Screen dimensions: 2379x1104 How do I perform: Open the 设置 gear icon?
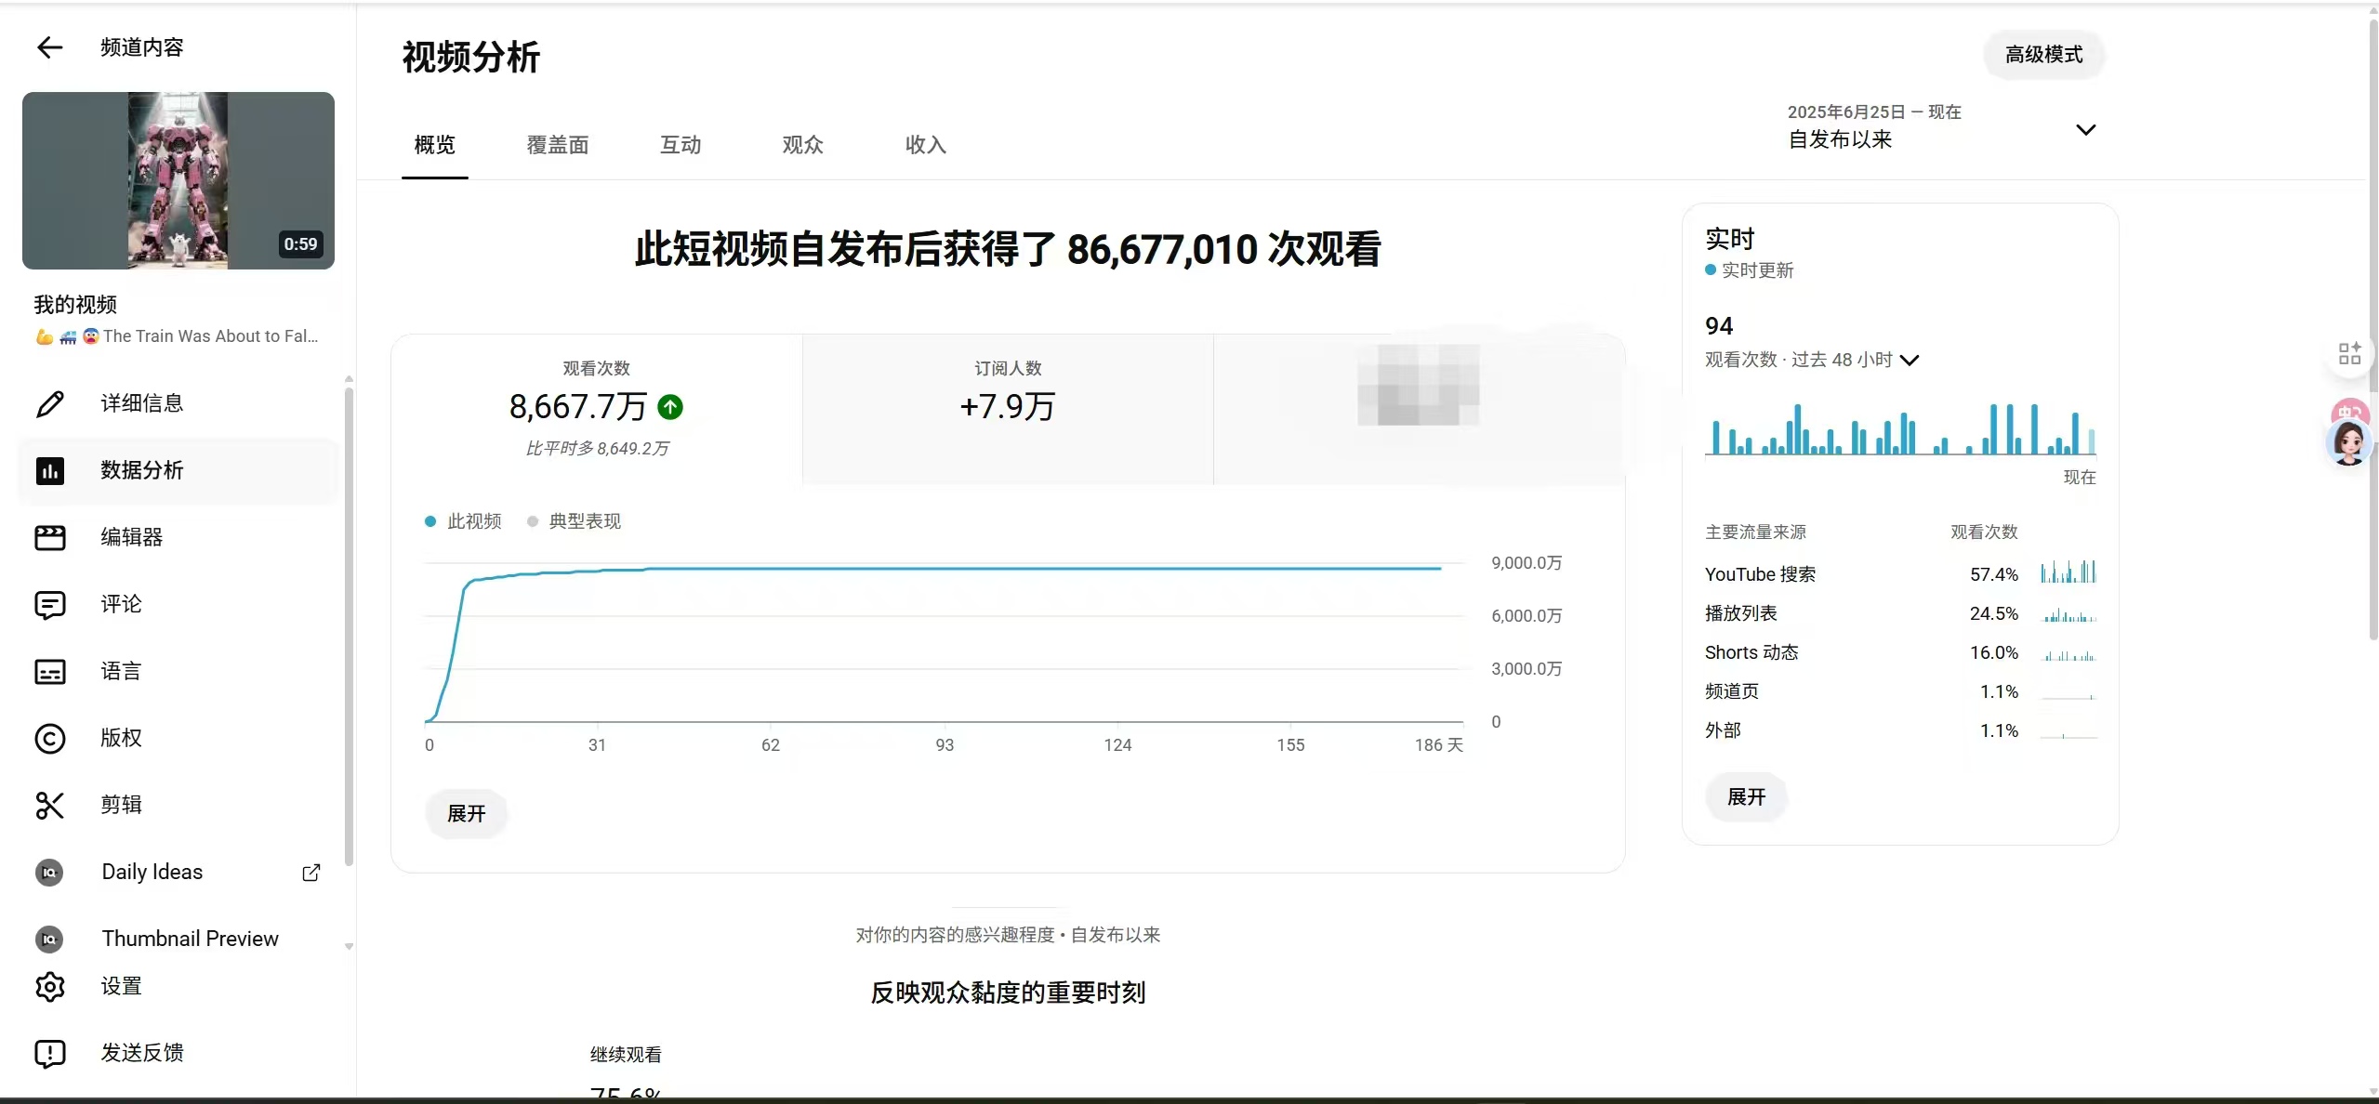[50, 987]
